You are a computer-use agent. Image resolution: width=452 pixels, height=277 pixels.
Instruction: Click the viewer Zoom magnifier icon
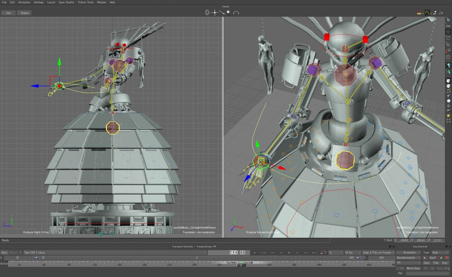[x=229, y=12]
